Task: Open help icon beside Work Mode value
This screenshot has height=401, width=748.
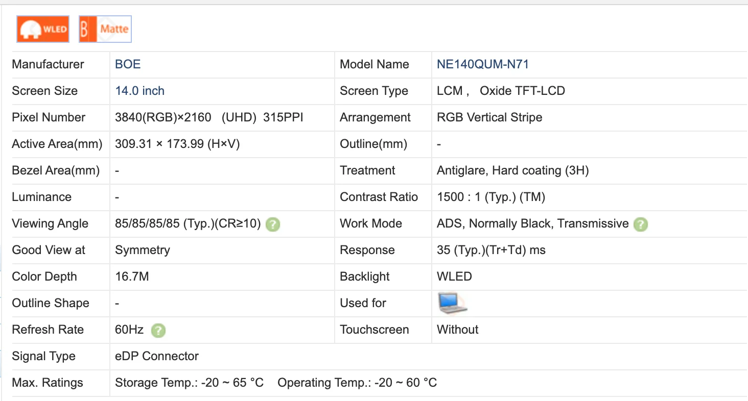Action: pos(641,224)
